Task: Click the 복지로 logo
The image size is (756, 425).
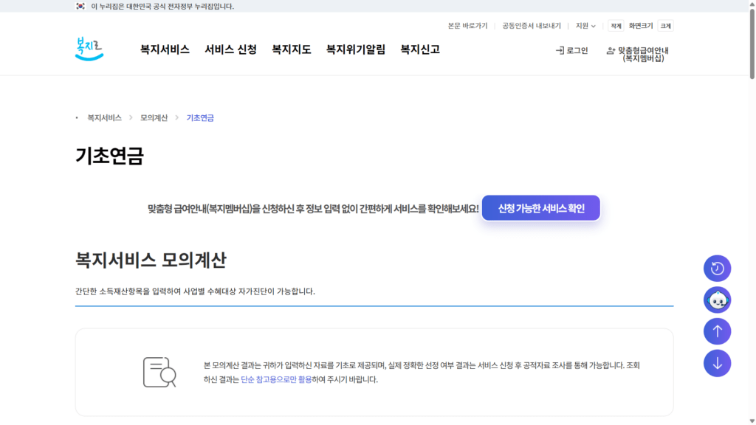Action: pyautogui.click(x=89, y=49)
